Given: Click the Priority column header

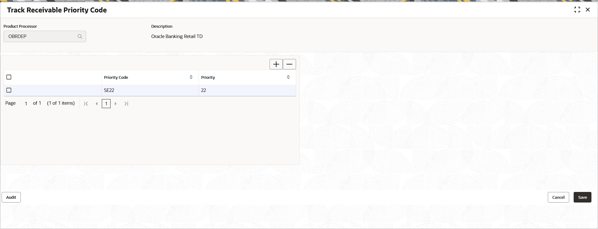Looking at the screenshot, I should [247, 77].
